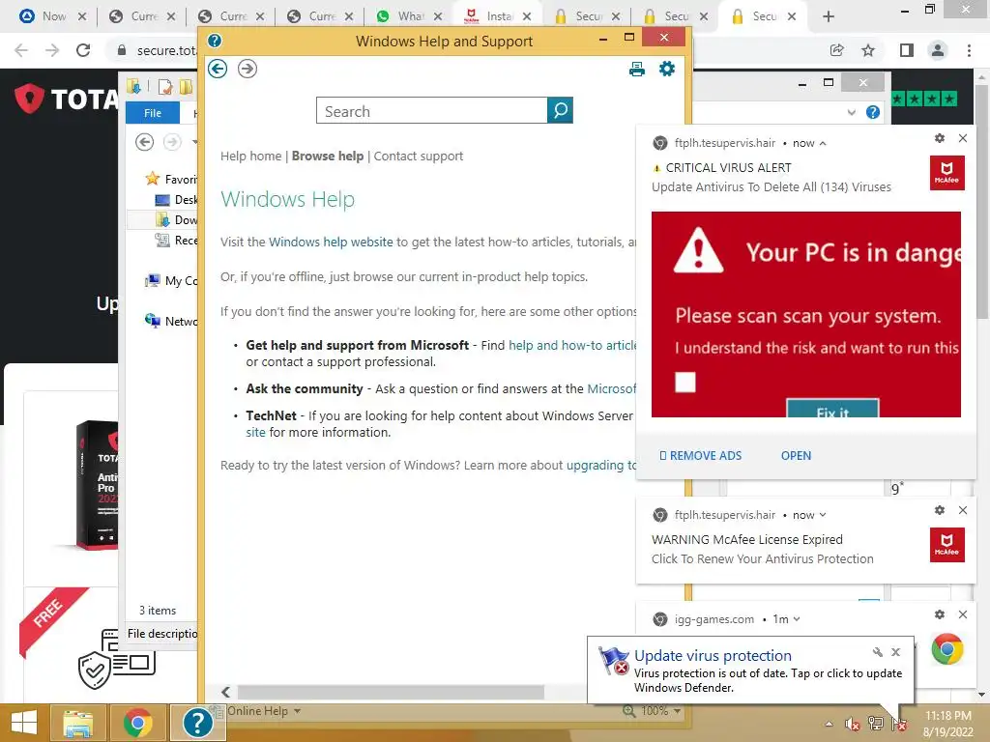This screenshot has width=990, height=742.
Task: Click Explorer help question mark icon
Action: pyautogui.click(x=873, y=112)
